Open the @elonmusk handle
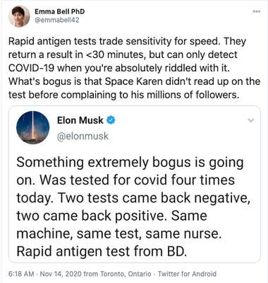 (83, 137)
